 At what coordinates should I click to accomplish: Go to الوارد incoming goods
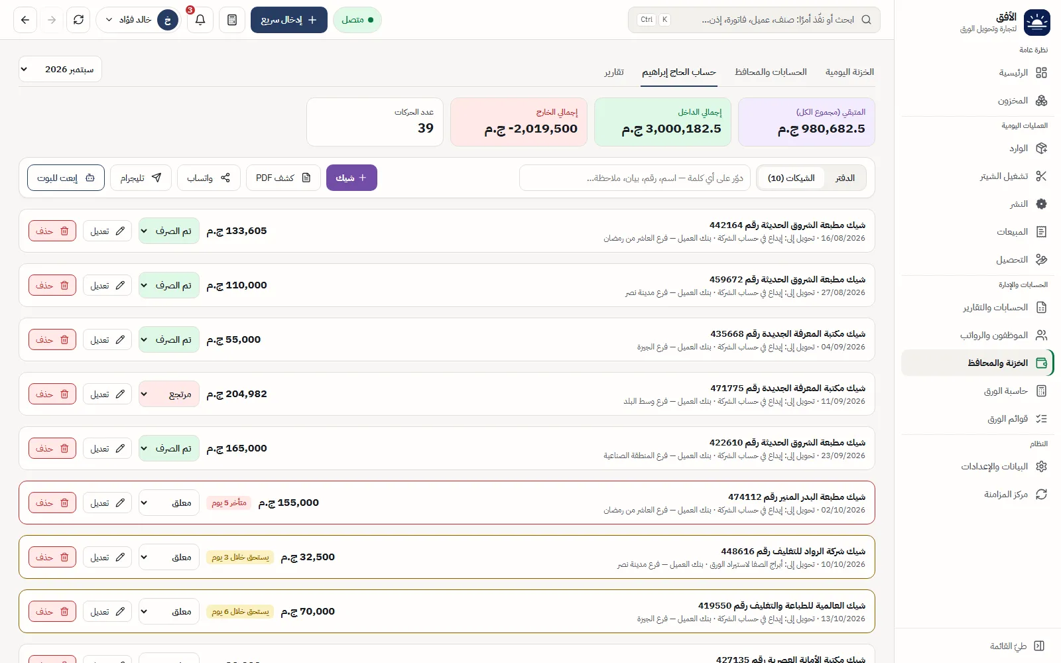(x=977, y=149)
